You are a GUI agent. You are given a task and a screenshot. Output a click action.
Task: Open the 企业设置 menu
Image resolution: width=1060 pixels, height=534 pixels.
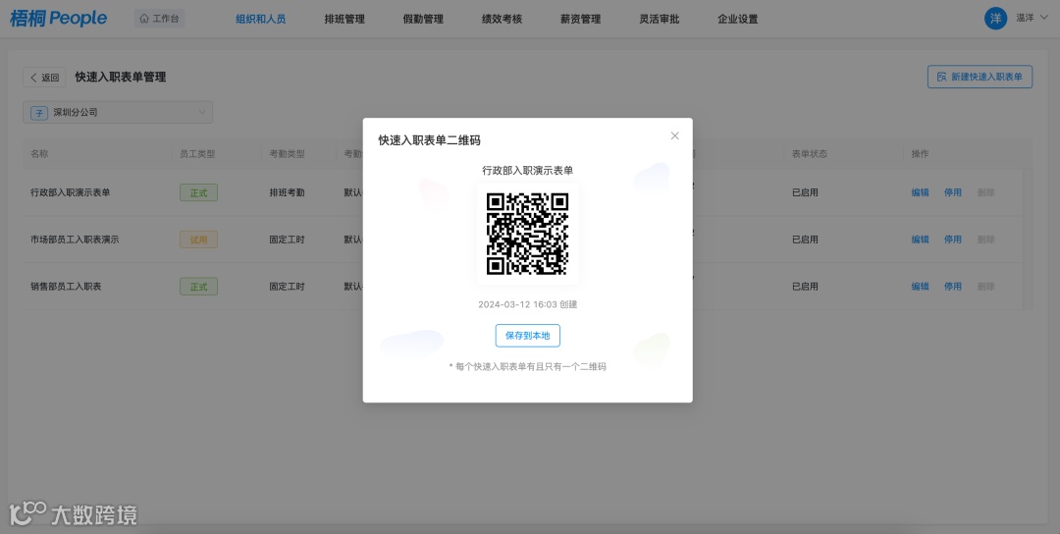click(737, 19)
